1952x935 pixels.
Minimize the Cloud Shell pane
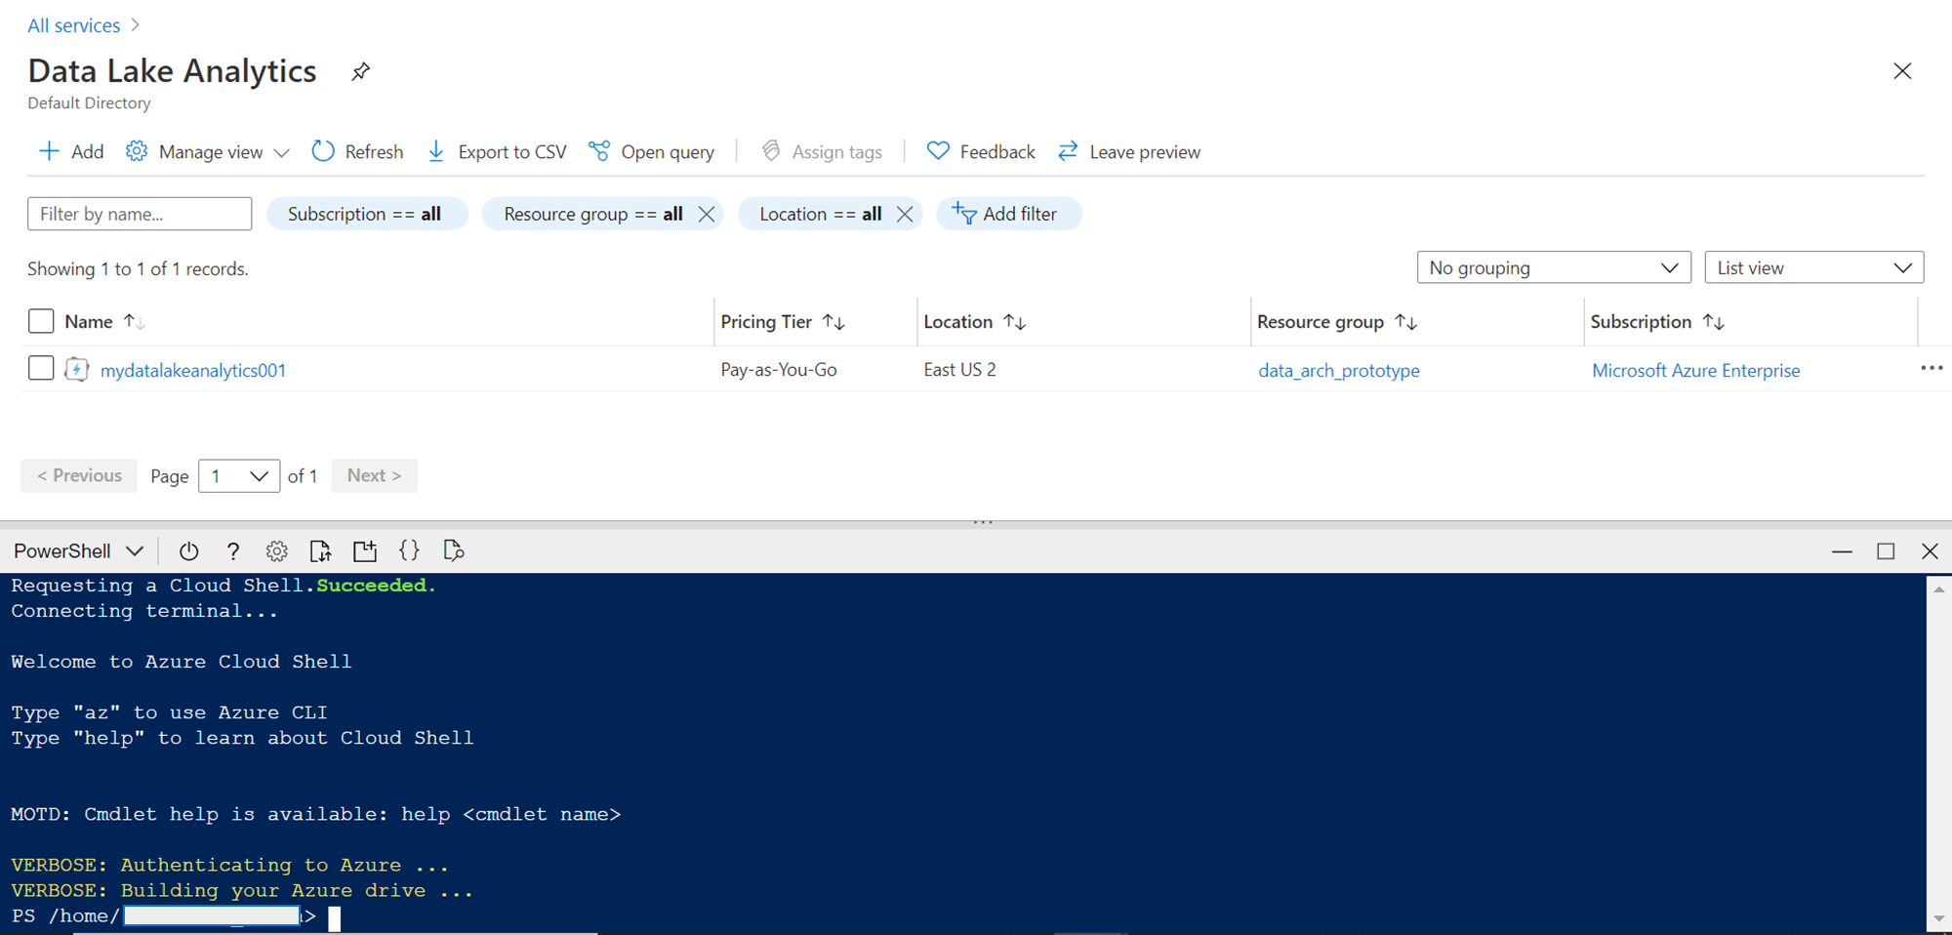point(1842,551)
